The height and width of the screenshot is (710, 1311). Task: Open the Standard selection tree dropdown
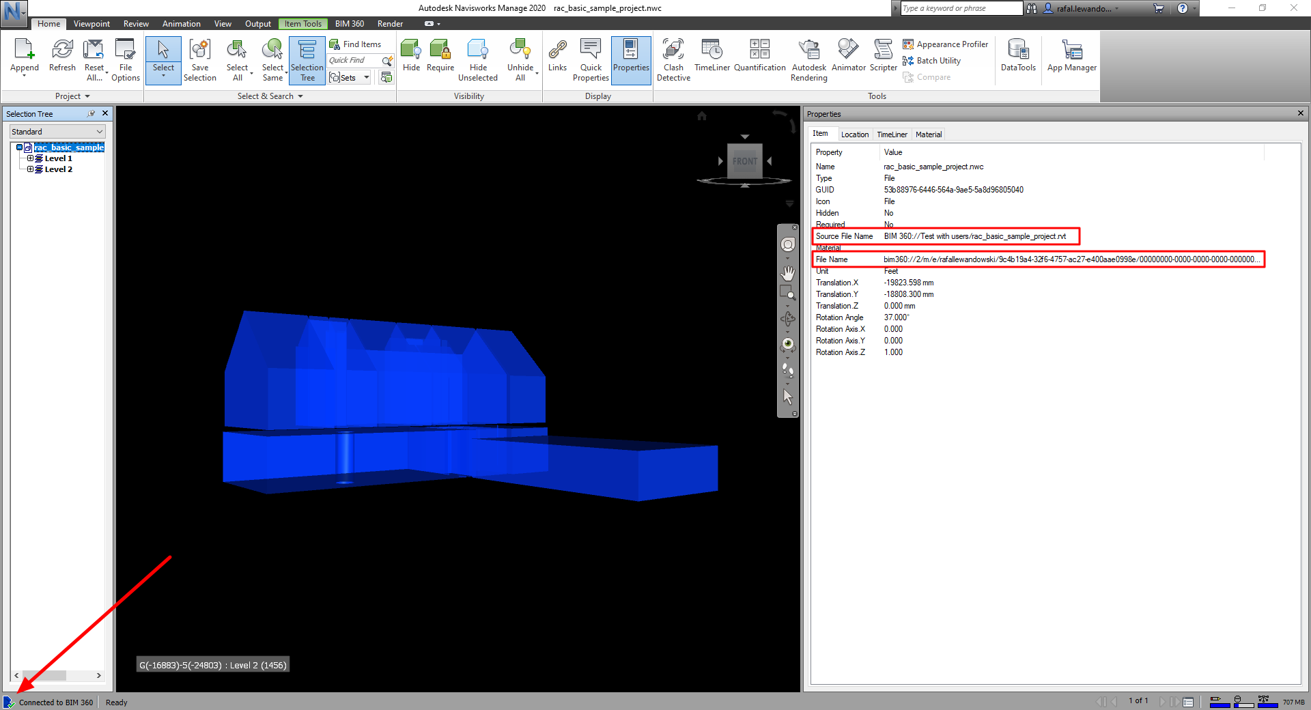pos(57,132)
